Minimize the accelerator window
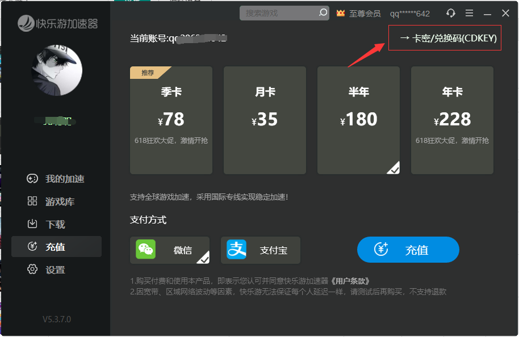Viewport: 519px width, 337px height. [487, 14]
